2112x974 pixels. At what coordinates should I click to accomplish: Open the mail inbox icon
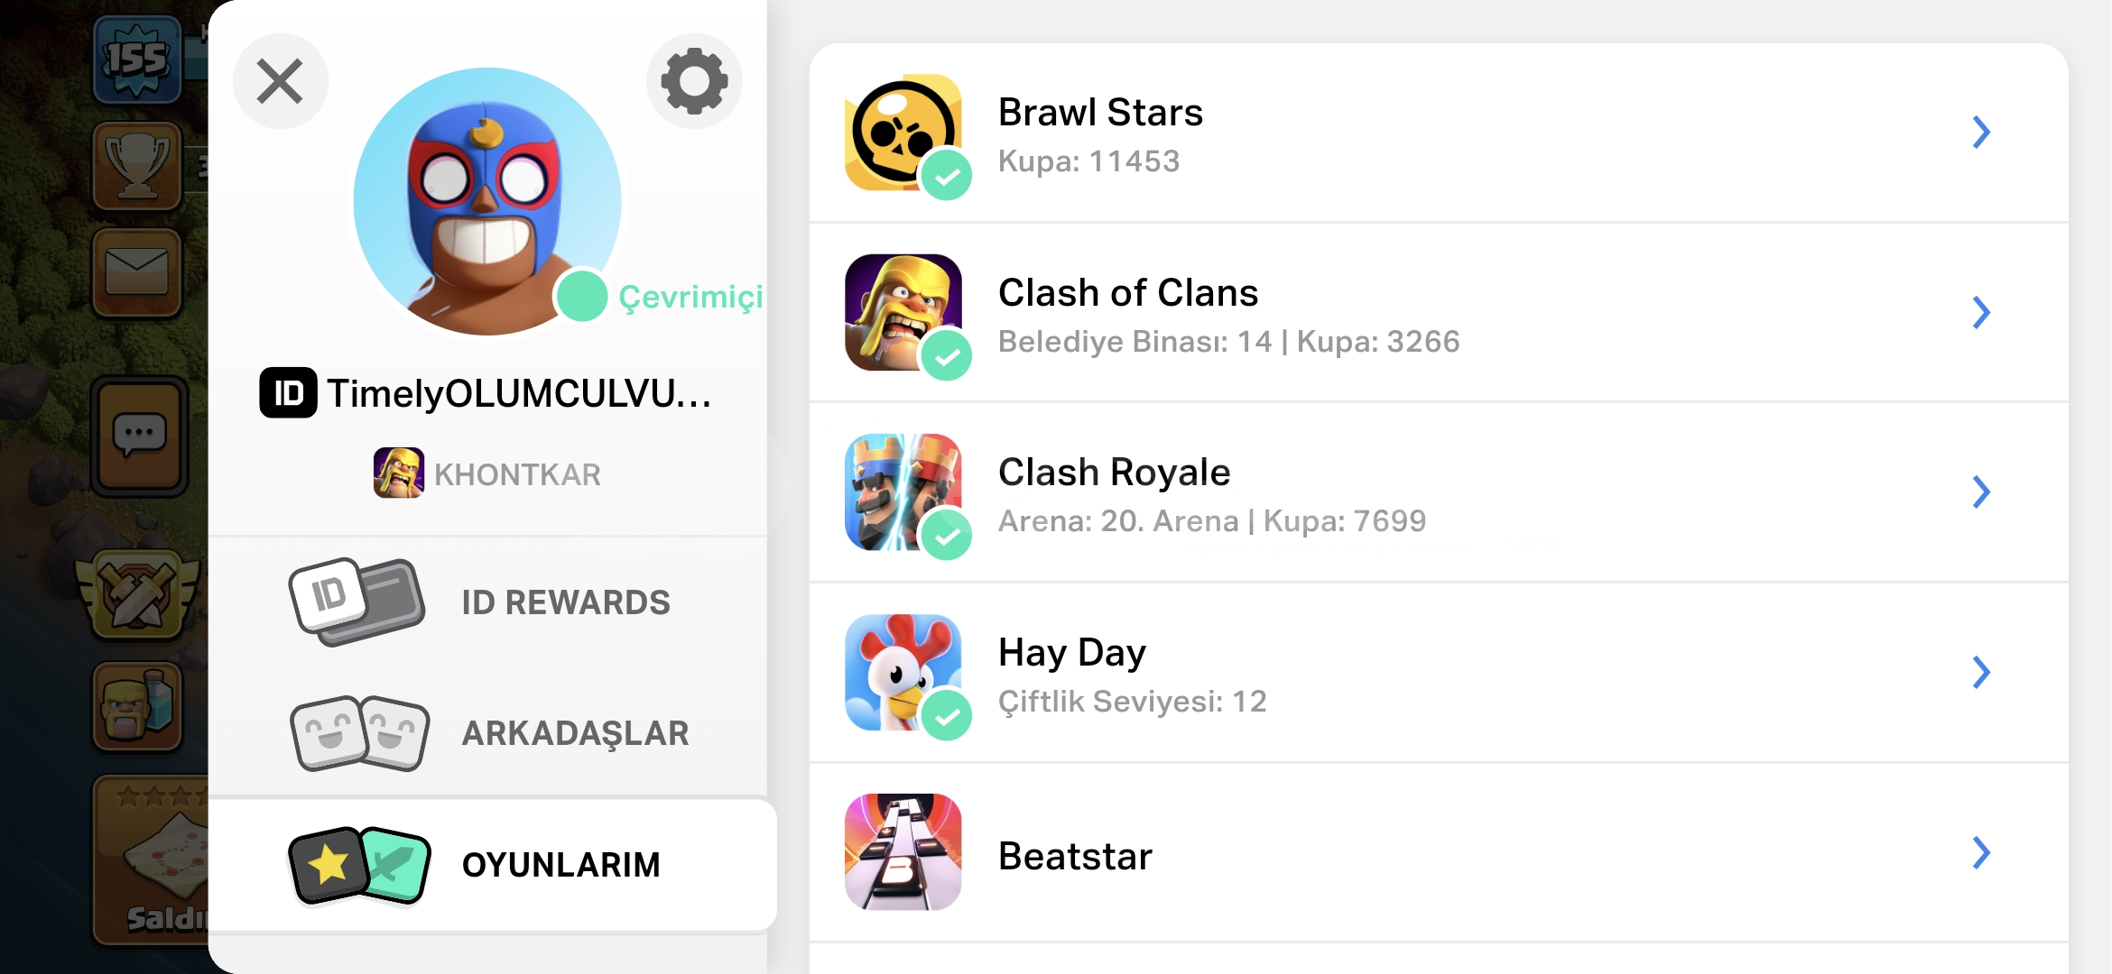point(137,271)
